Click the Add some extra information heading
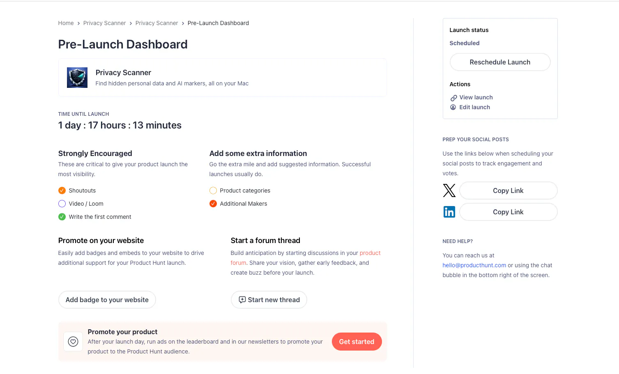Screen dimensions: 619x374 [x=258, y=154]
